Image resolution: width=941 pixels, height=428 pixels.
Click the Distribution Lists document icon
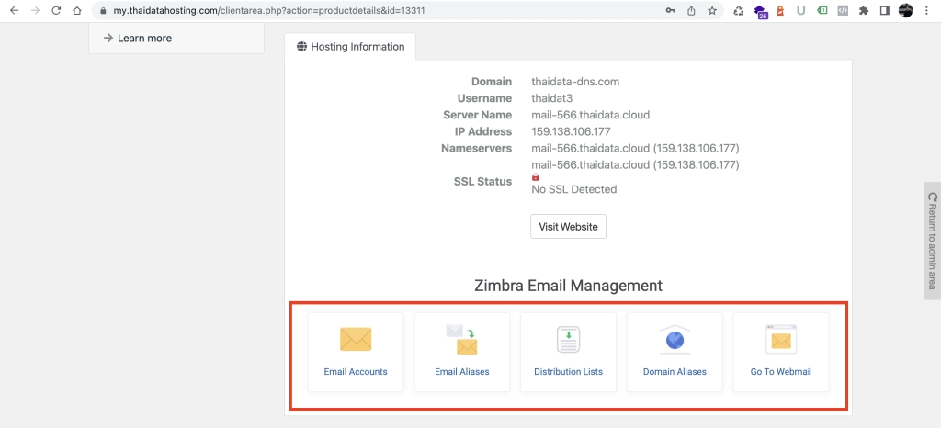[x=569, y=340]
